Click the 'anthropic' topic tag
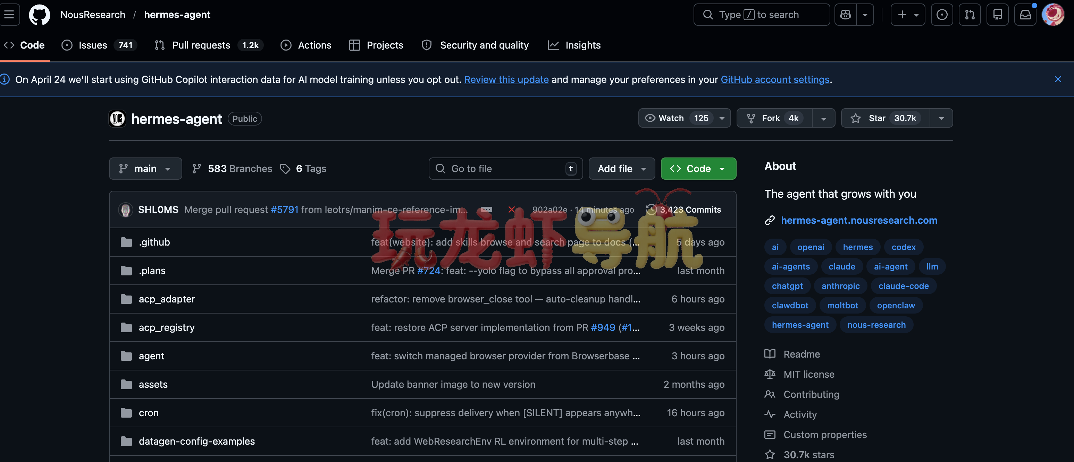1074x462 pixels. tap(840, 286)
